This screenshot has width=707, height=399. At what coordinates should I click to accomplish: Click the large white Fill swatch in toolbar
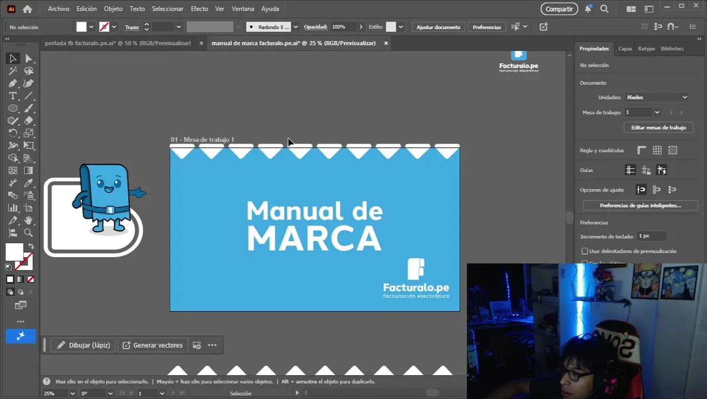tap(14, 252)
